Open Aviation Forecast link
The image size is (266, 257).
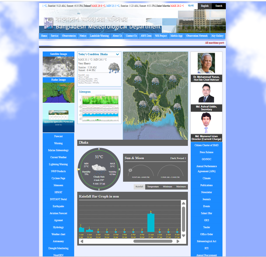point(58,213)
